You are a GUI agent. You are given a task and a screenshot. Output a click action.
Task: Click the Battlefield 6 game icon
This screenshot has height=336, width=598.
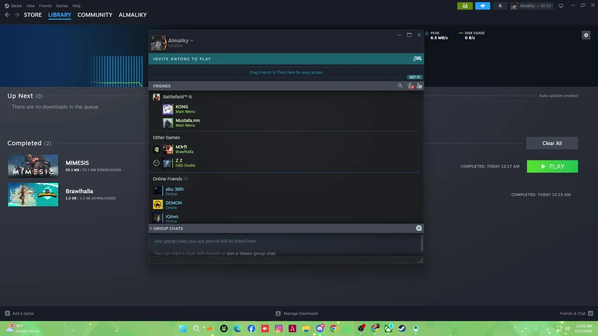coord(157,97)
